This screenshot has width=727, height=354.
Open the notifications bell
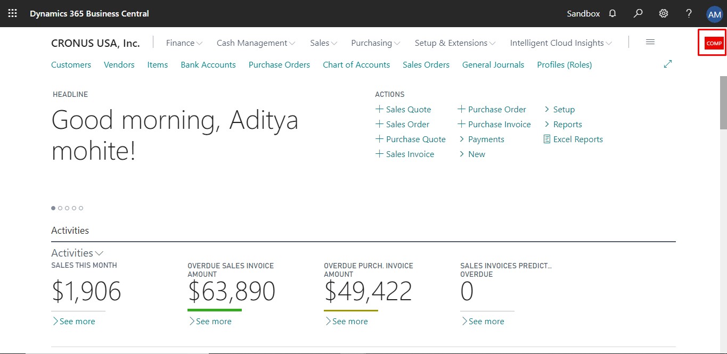[x=612, y=13]
